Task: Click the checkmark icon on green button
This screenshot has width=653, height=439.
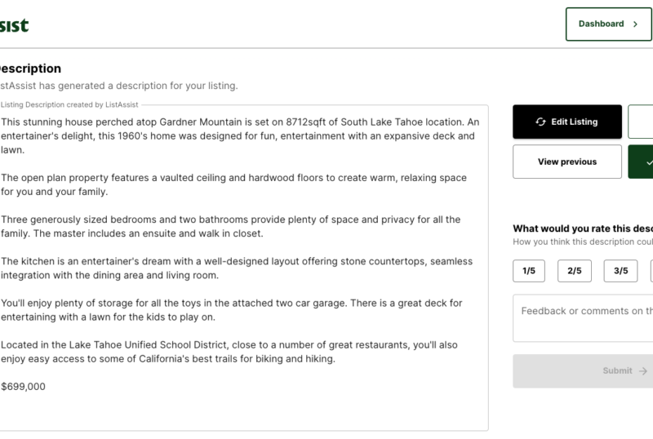Action: (x=649, y=162)
